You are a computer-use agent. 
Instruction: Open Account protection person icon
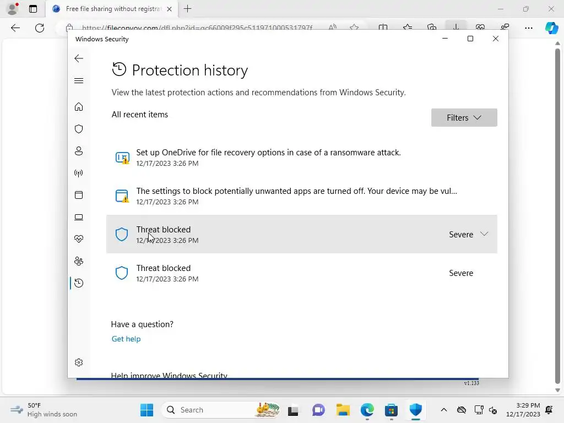pyautogui.click(x=79, y=151)
